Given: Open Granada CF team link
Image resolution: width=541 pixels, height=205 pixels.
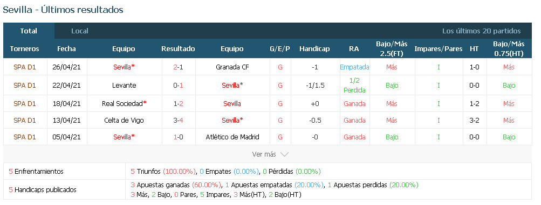Looking at the screenshot, I should (x=232, y=67).
